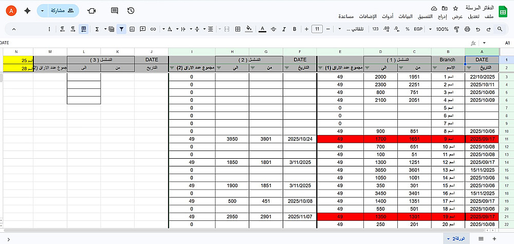Open the comments panel icon

[x=115, y=11]
